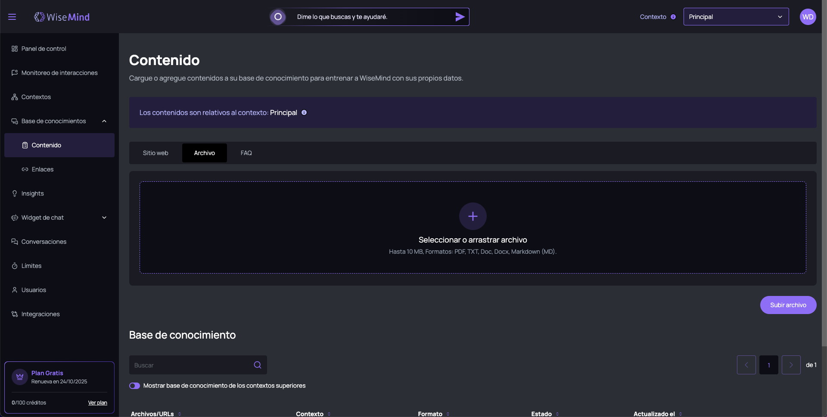
Task: Toggle show knowledge base from parent contexts
Action: coord(135,386)
